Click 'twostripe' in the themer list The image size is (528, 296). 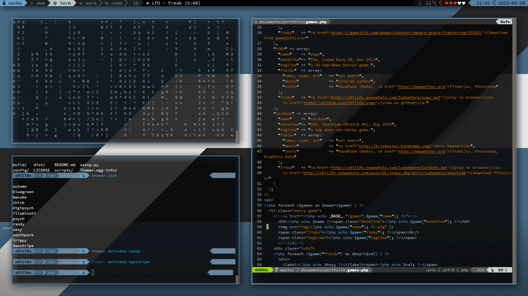(x=23, y=246)
